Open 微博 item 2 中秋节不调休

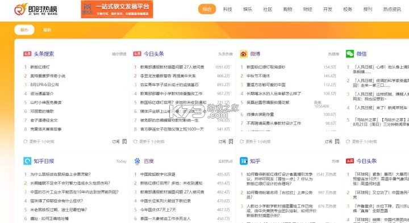258,76
